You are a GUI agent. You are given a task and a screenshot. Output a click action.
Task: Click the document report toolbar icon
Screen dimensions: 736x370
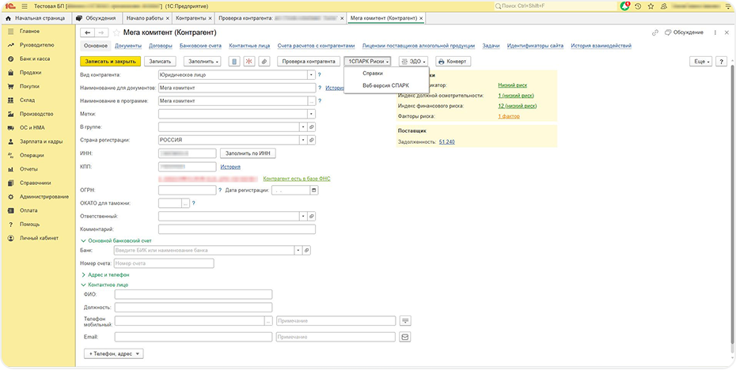(x=234, y=62)
